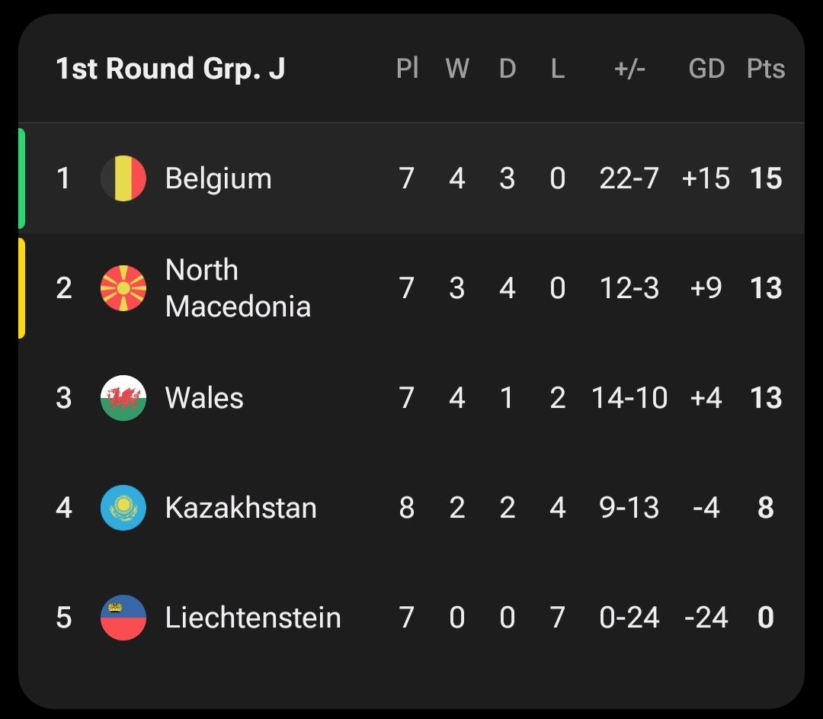This screenshot has height=719, width=823.
Task: Click the yellow playoff marker beside North Macedonia
Action: (x=21, y=288)
